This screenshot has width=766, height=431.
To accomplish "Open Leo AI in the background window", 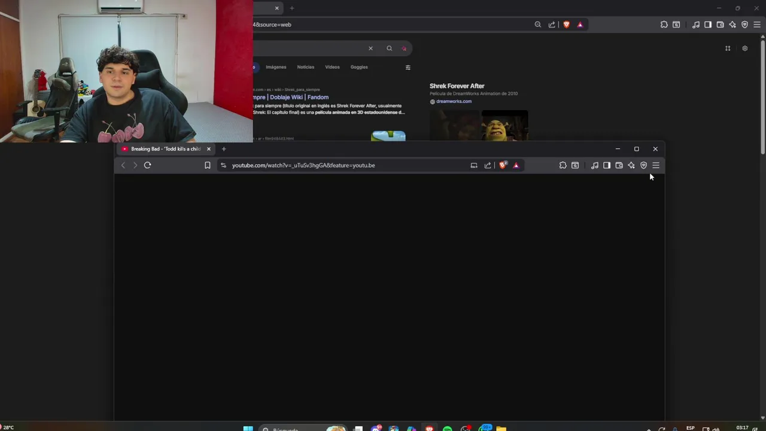I will 732,25.
